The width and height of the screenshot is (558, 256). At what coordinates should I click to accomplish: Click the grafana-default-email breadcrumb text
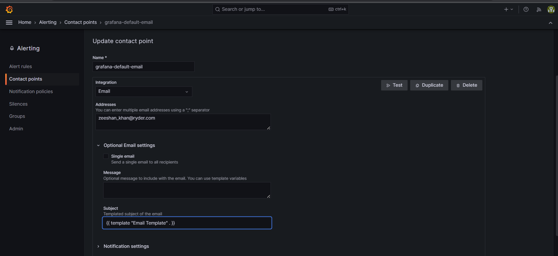(129, 22)
